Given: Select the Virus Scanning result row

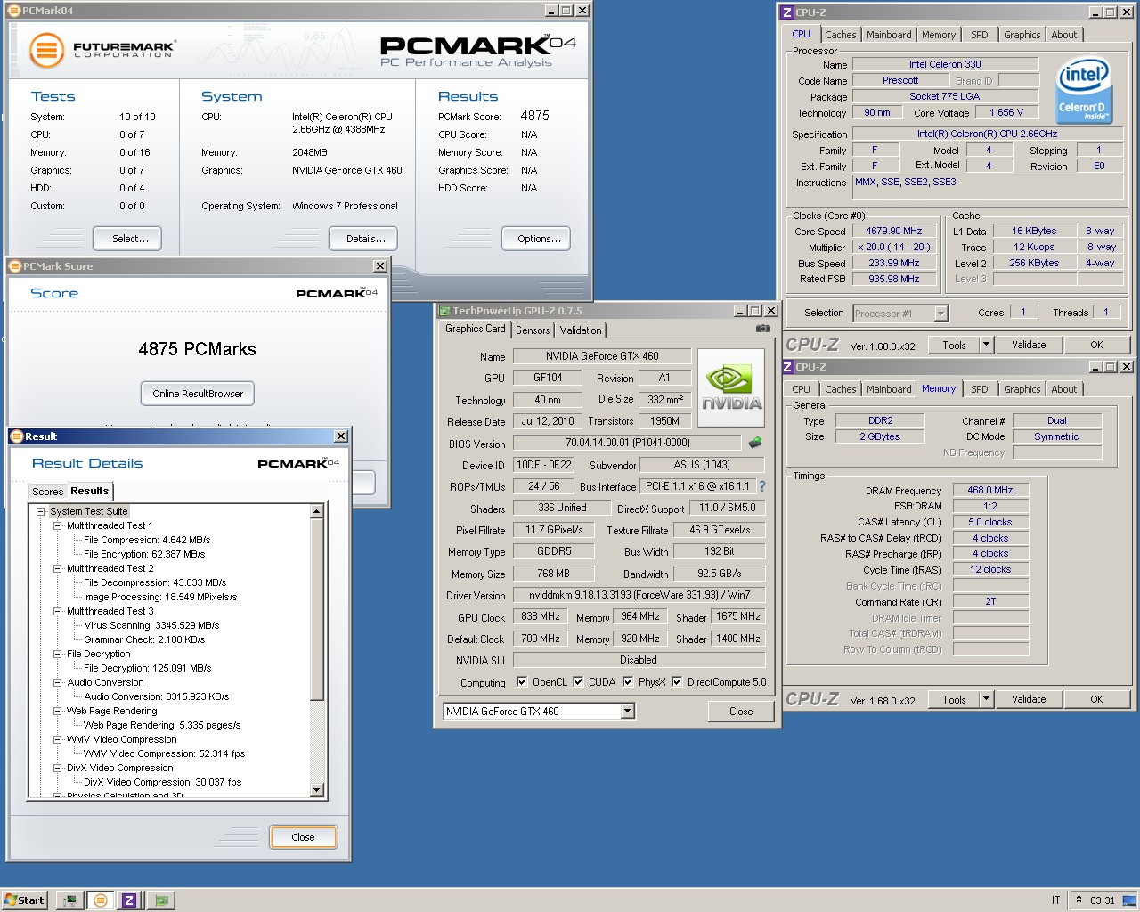Looking at the screenshot, I should point(151,625).
